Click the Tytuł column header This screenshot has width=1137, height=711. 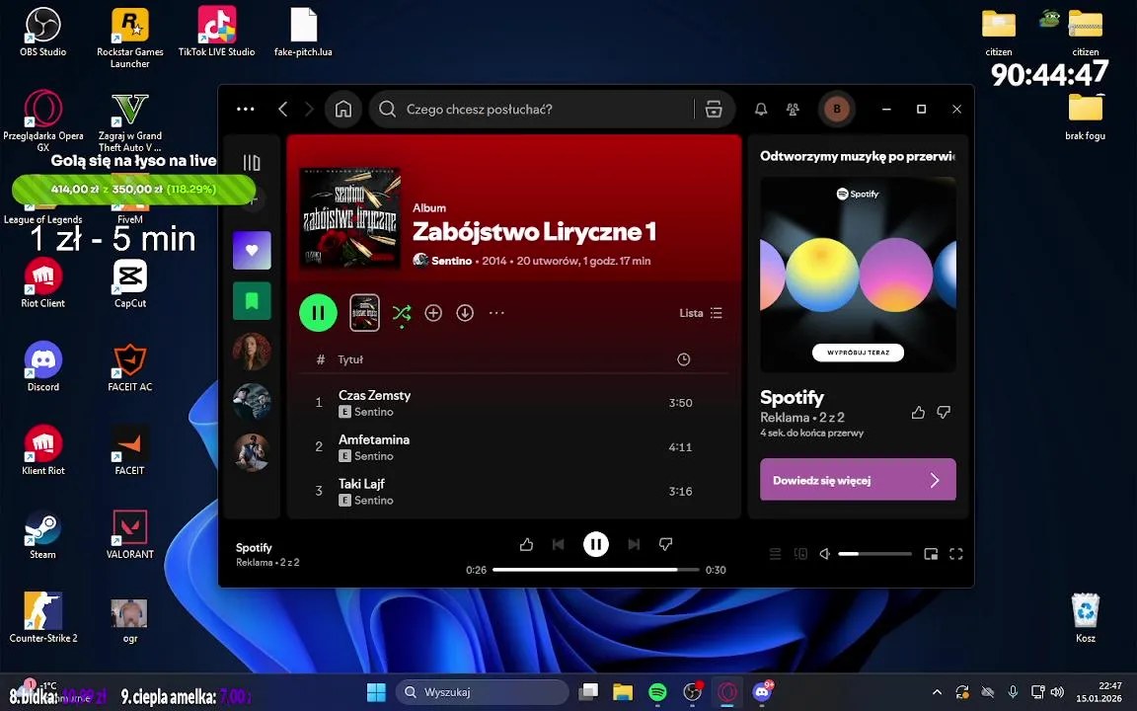350,359
